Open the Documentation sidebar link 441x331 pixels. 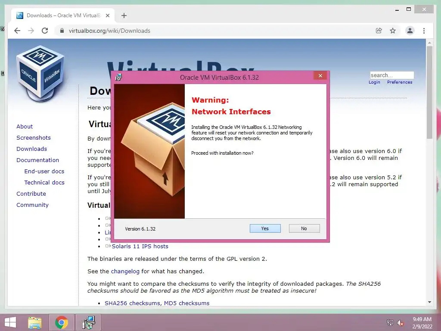(38, 160)
